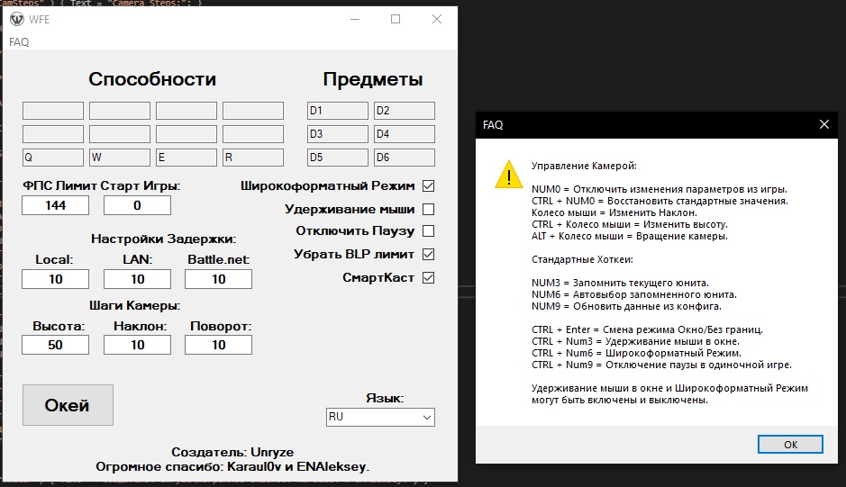Click the Управление Камерой text in FAQ
Image resolution: width=846 pixels, height=487 pixels.
click(584, 167)
